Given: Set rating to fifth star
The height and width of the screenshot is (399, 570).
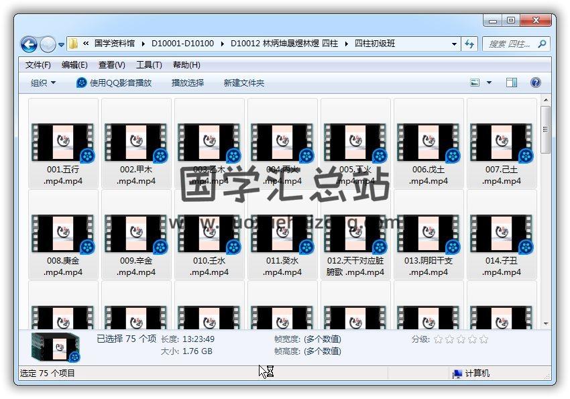Looking at the screenshot, I should click(x=483, y=339).
